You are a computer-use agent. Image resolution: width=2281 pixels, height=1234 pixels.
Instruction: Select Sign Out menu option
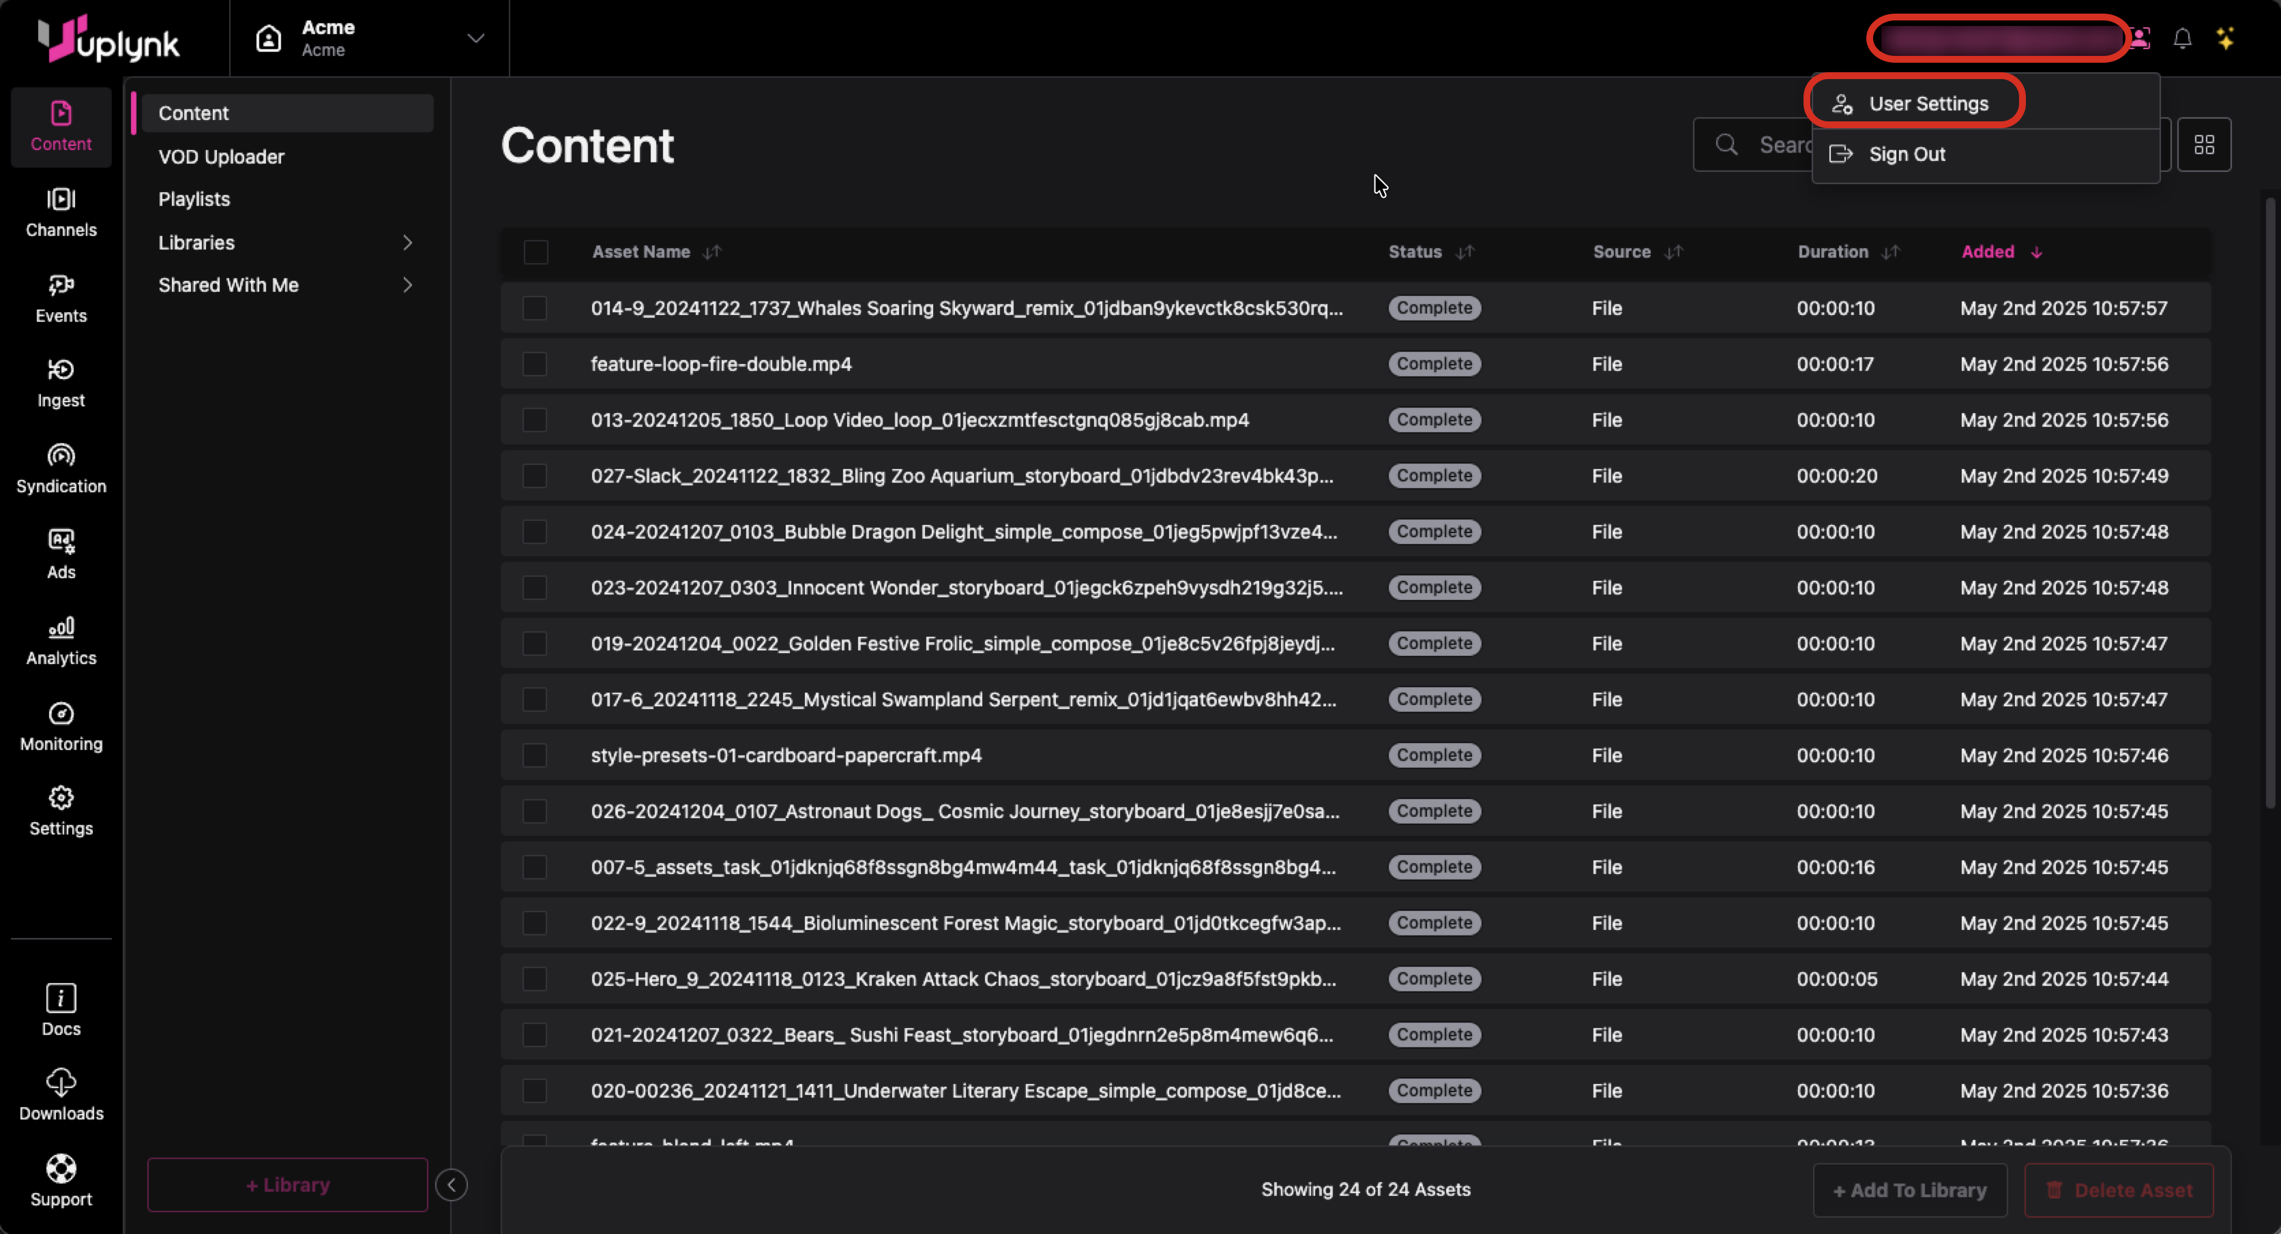coord(1907,154)
